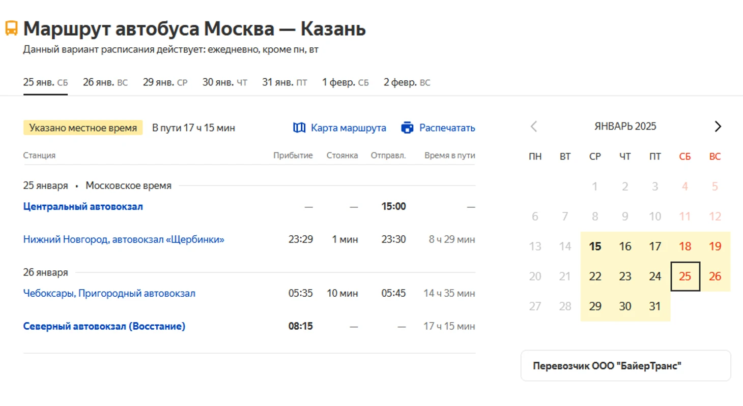Switch to the 29 янв. СР tab
Viewport: 743px width, 406px height.
pyautogui.click(x=165, y=82)
